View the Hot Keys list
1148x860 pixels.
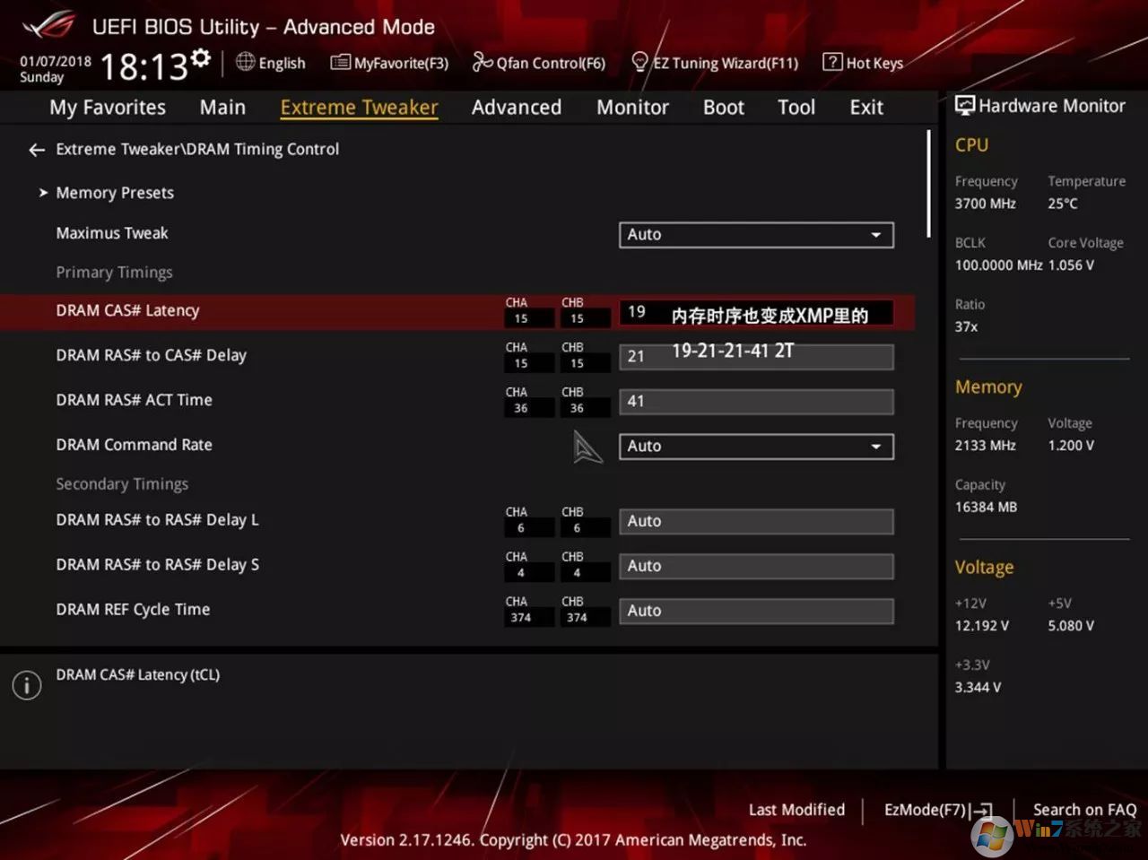pyautogui.click(x=862, y=63)
